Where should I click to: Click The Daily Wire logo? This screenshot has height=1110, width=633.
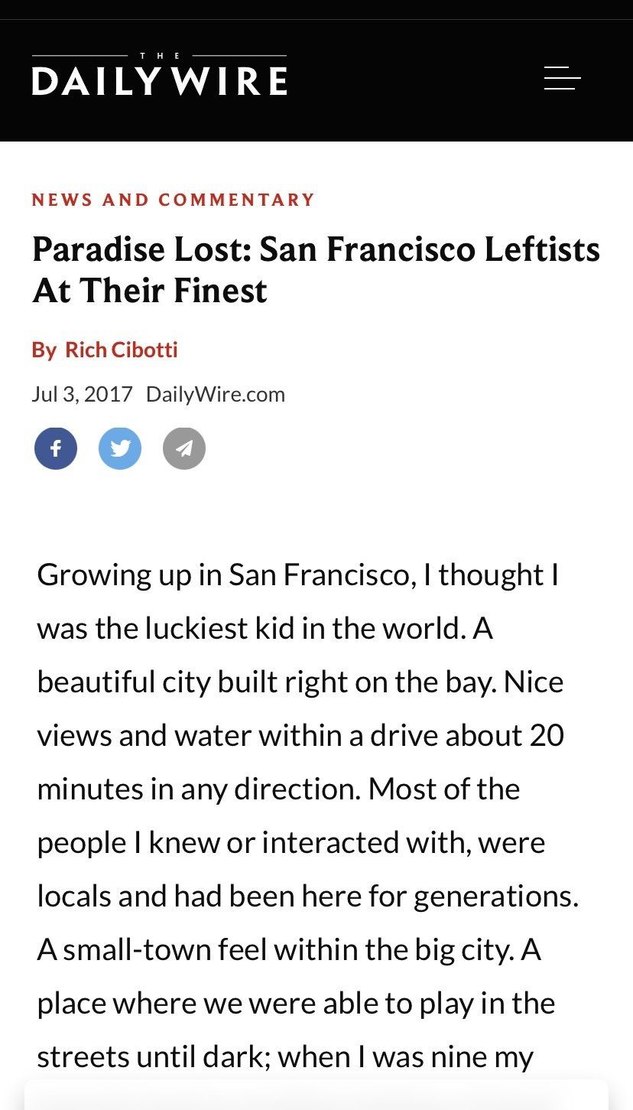159,76
